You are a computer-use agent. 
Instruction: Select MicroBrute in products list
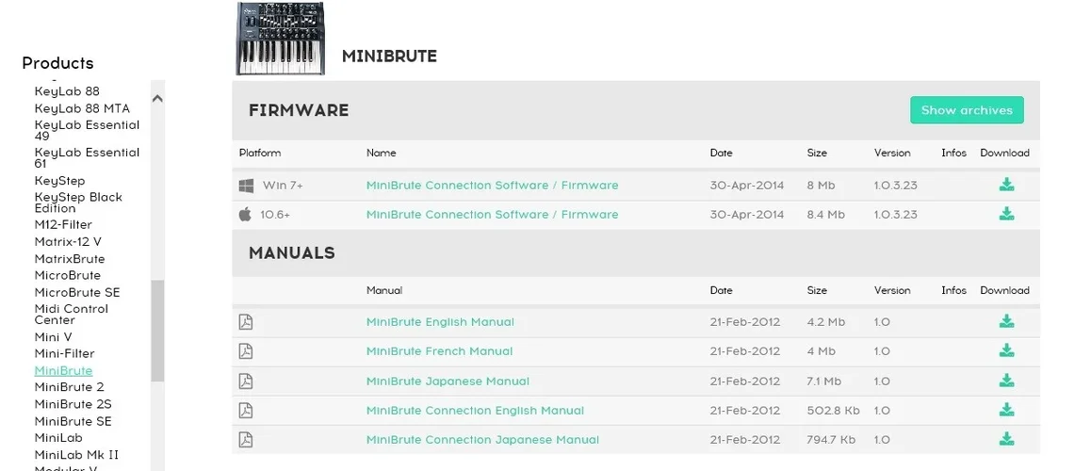(x=68, y=275)
